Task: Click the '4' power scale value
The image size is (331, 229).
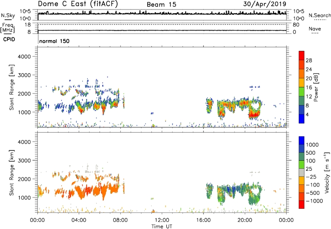Action: click(307, 114)
